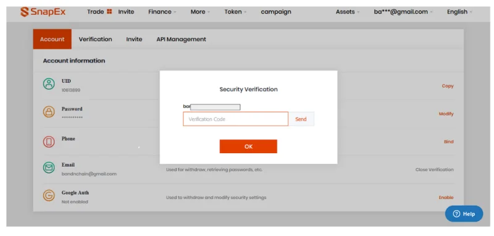494x236 pixels.
Task: Bind a phone number
Action: click(x=449, y=141)
